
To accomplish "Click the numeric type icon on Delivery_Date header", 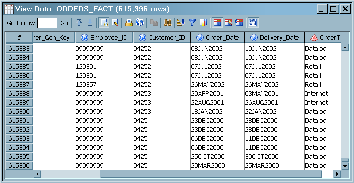I will [x=254, y=38].
